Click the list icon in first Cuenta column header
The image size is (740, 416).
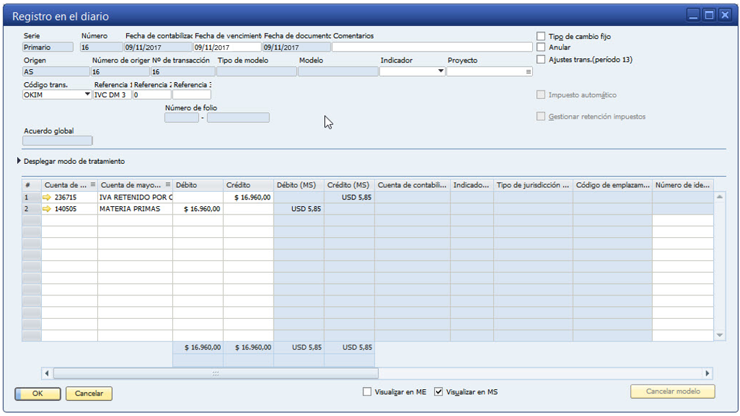click(x=93, y=185)
